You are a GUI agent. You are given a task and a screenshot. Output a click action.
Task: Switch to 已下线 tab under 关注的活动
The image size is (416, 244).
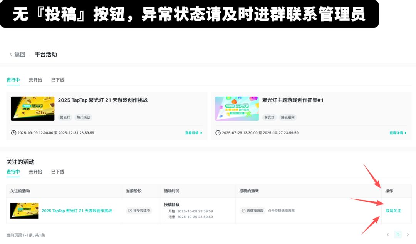(x=58, y=172)
